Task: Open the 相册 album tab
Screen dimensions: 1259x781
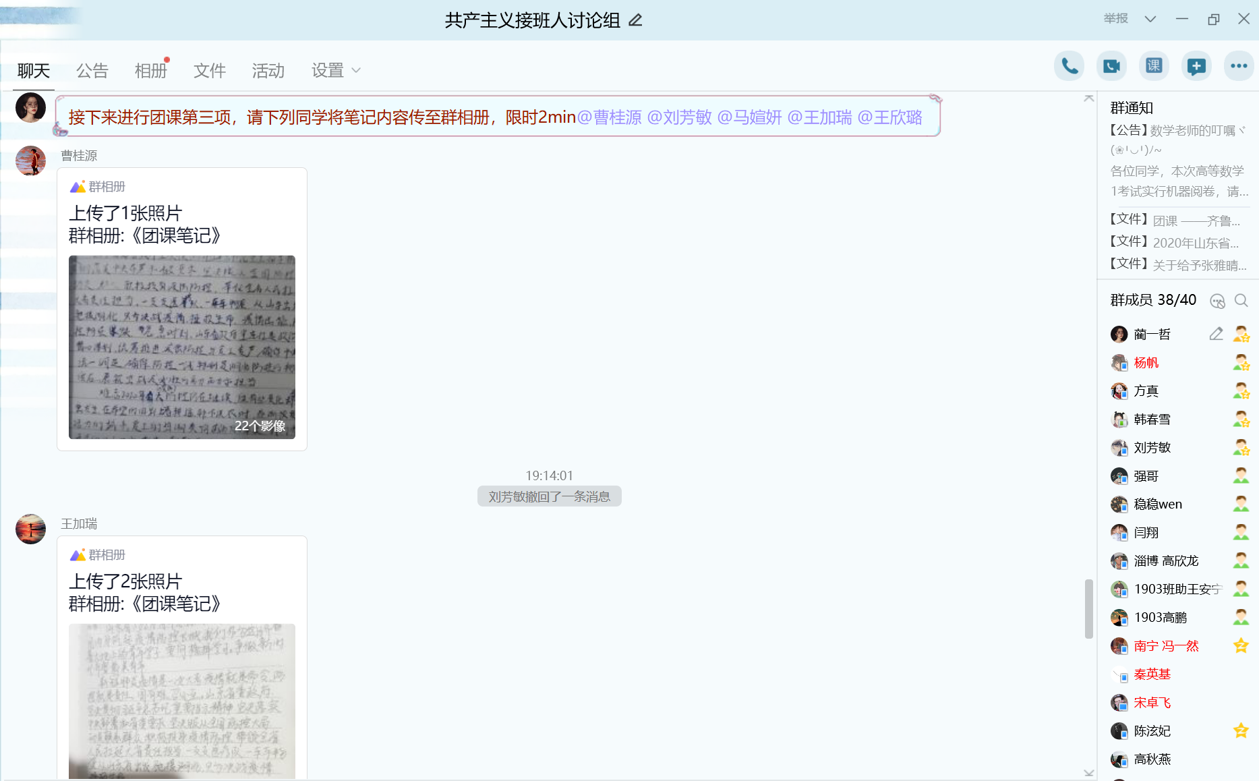Action: coord(150,70)
